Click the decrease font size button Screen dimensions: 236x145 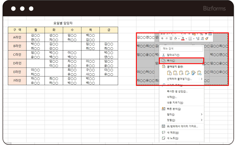189,34
